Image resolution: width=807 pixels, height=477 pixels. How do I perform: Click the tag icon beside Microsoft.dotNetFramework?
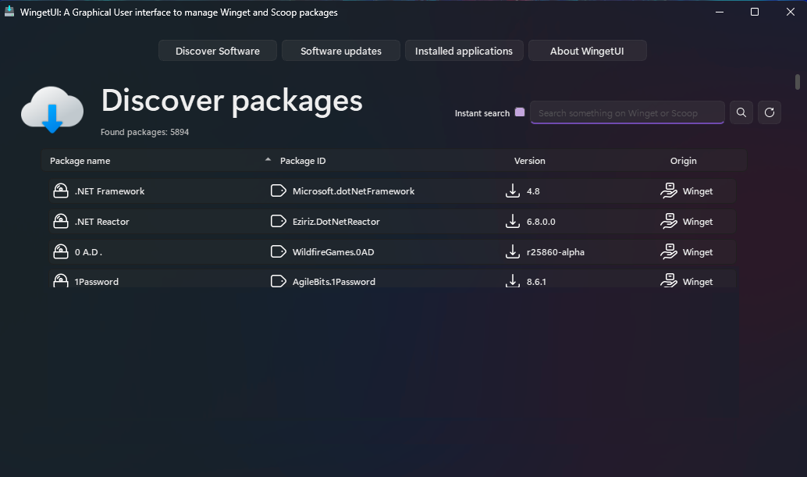(279, 191)
